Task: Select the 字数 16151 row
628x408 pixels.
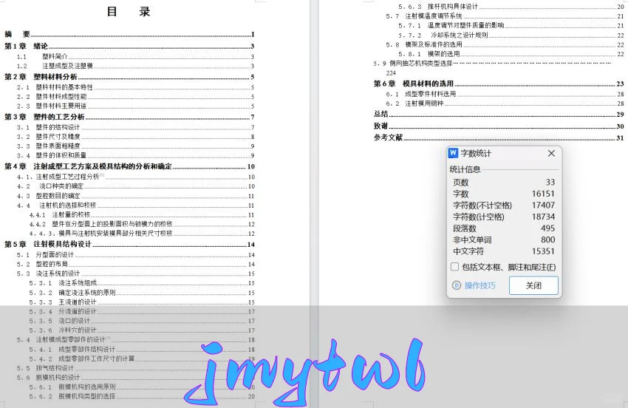Action: click(504, 194)
